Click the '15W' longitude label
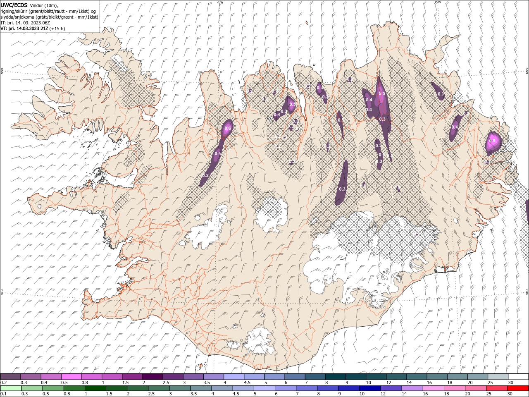 [437, 2]
